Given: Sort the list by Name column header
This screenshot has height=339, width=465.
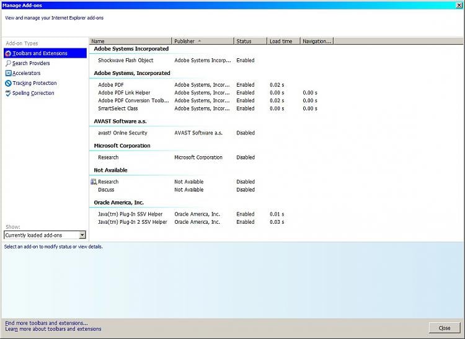Looking at the screenshot, I should 130,41.
